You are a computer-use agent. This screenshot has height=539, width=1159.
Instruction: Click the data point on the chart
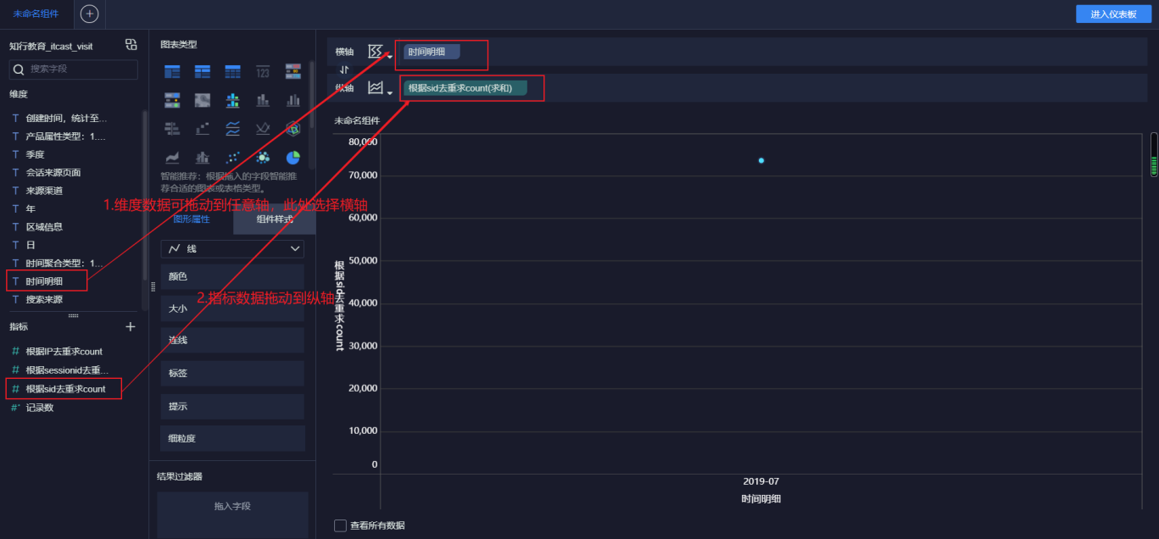coord(761,160)
